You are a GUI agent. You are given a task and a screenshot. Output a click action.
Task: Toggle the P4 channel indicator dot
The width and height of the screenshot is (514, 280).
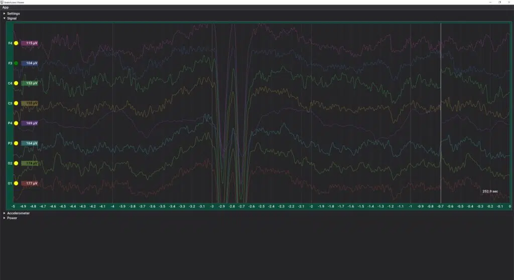(16, 123)
